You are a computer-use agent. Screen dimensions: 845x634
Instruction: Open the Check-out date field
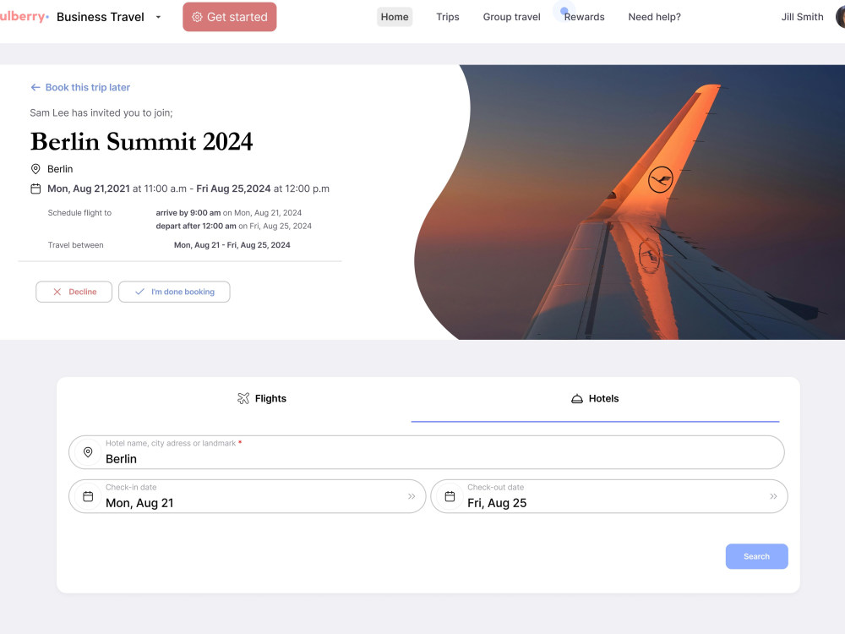pyautogui.click(x=609, y=496)
